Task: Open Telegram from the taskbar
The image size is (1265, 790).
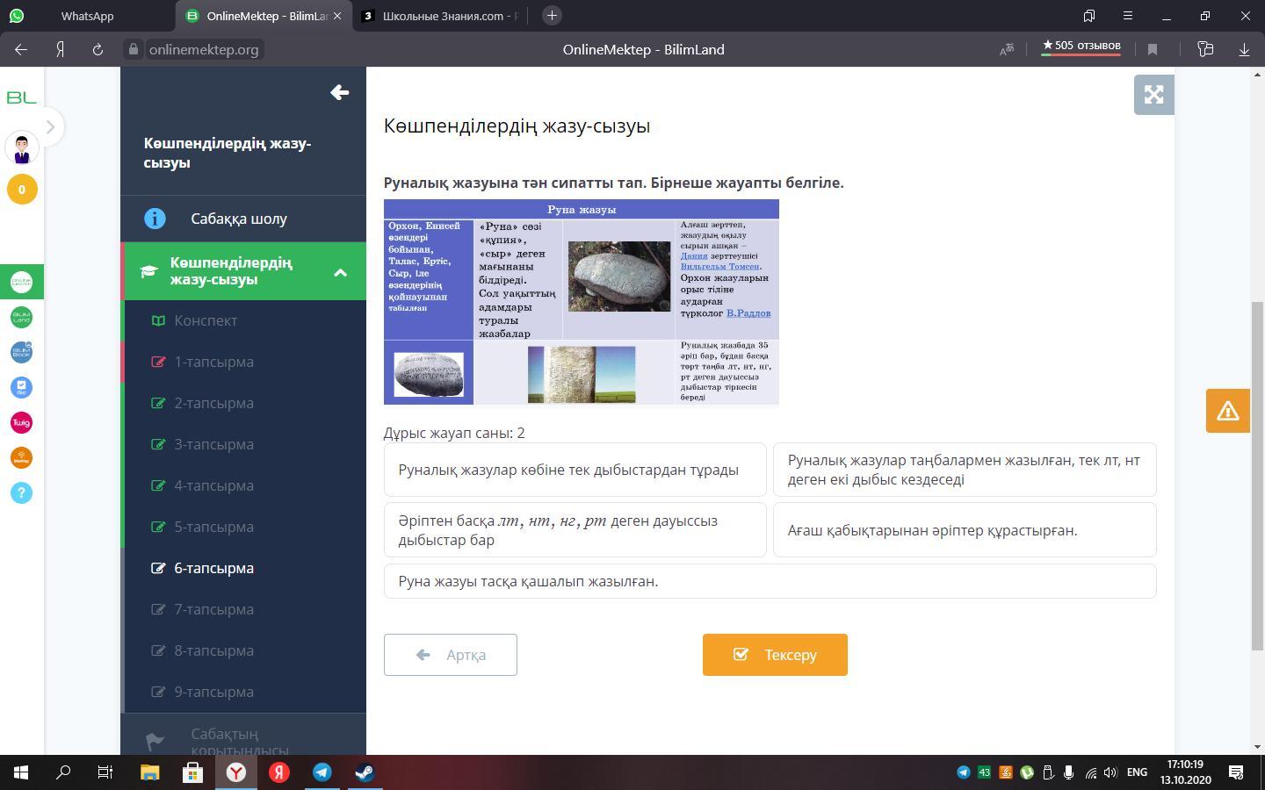Action: [322, 772]
